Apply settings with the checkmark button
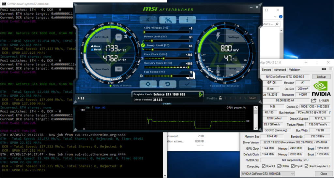 (x=187, y=84)
